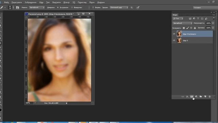Lock layer position icon
This screenshot has height=123, width=218.
(191, 28)
